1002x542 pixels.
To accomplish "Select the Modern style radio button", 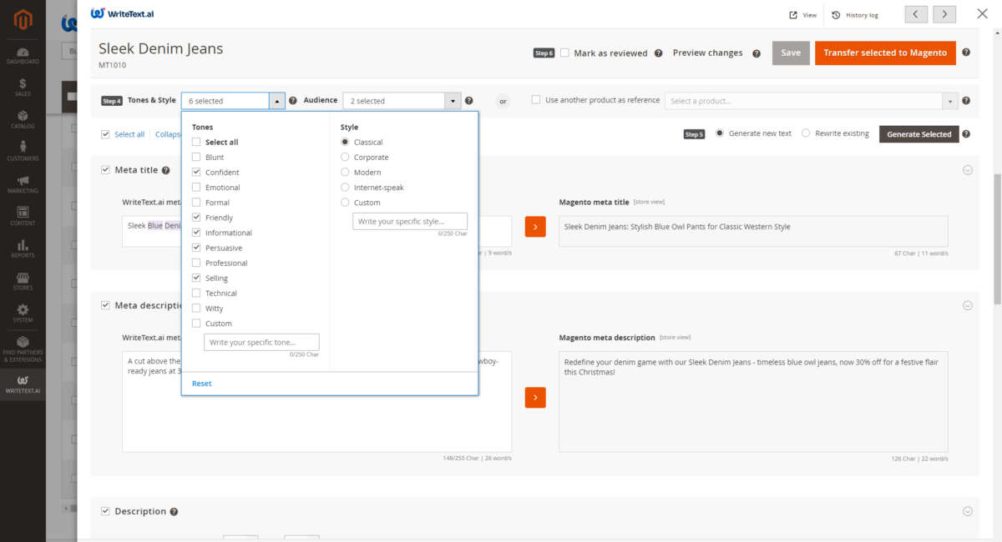I will [345, 173].
